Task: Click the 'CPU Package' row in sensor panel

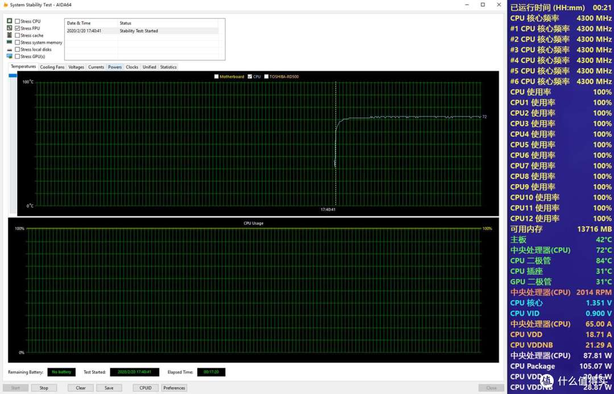Action: click(561, 366)
